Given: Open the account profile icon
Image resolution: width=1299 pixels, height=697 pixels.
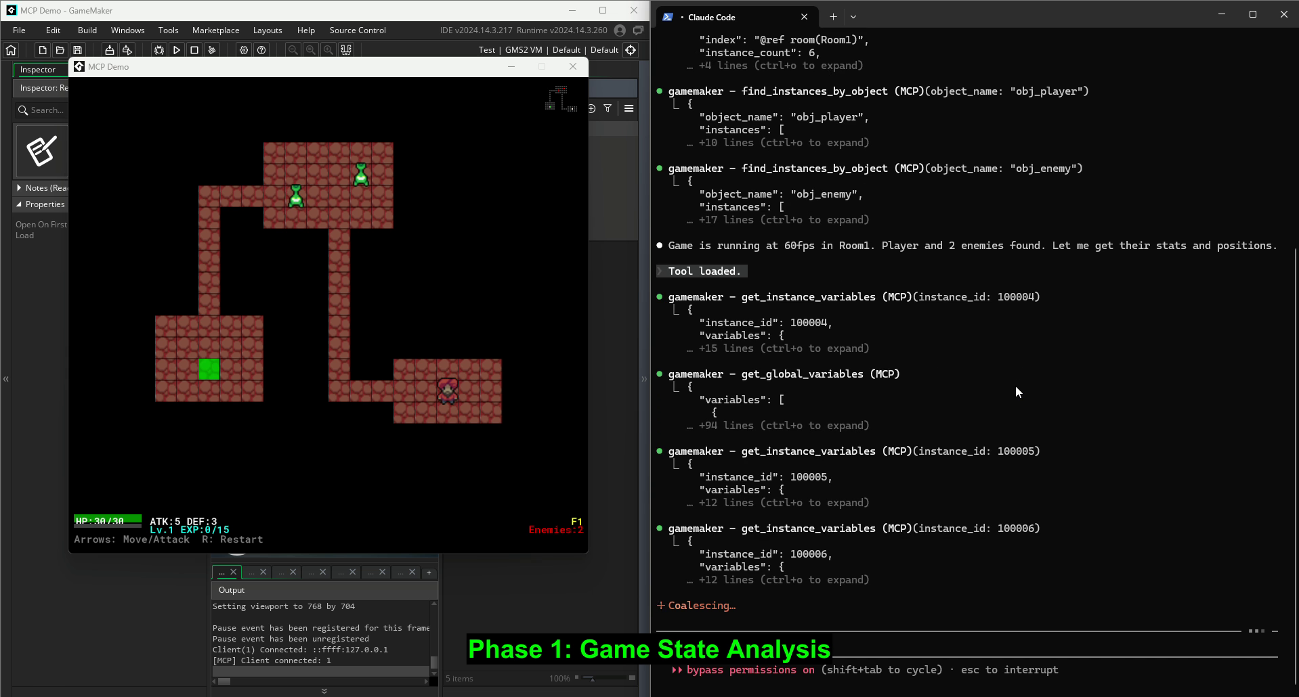Looking at the screenshot, I should pos(620,30).
